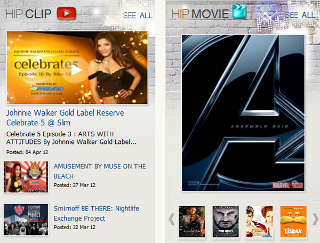Select the Titanic poster thumbnail
Viewport: 320px width, 243px height.
[191, 222]
